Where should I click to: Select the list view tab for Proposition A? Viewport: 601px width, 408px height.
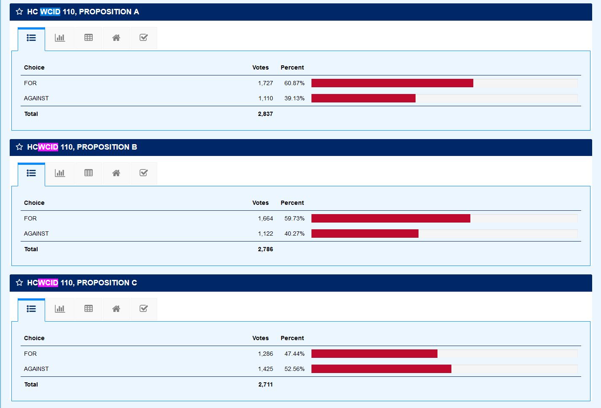coord(31,38)
